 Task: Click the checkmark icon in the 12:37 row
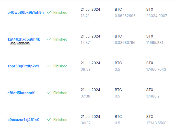[49, 39]
